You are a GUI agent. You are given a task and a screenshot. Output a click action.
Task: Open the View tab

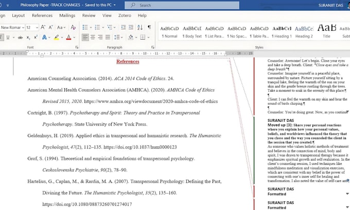107,15
